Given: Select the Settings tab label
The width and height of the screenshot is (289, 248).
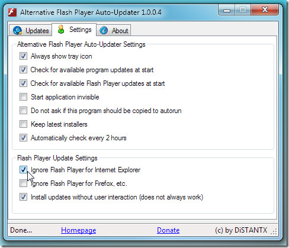Looking at the screenshot, I should tap(81, 30).
